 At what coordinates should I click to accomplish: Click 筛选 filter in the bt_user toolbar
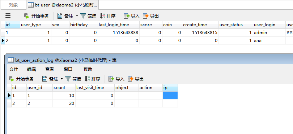click(x=88, y=16)
